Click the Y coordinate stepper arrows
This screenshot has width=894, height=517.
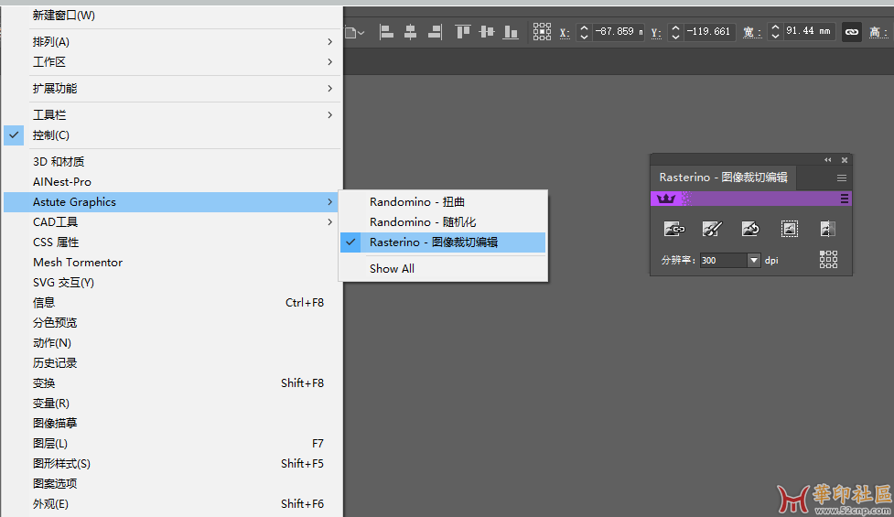pos(675,32)
